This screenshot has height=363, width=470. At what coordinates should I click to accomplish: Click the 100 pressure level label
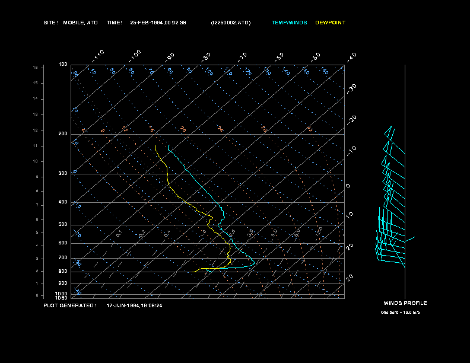[x=63, y=65]
